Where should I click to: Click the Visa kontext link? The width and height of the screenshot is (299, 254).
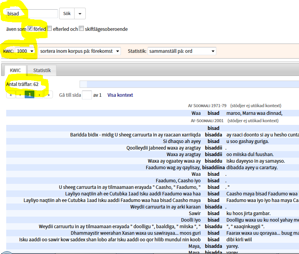(120, 95)
